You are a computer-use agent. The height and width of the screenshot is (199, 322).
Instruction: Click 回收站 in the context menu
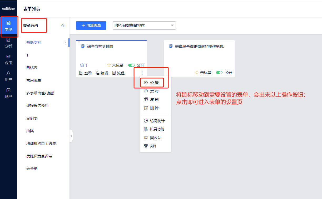coord(153,138)
